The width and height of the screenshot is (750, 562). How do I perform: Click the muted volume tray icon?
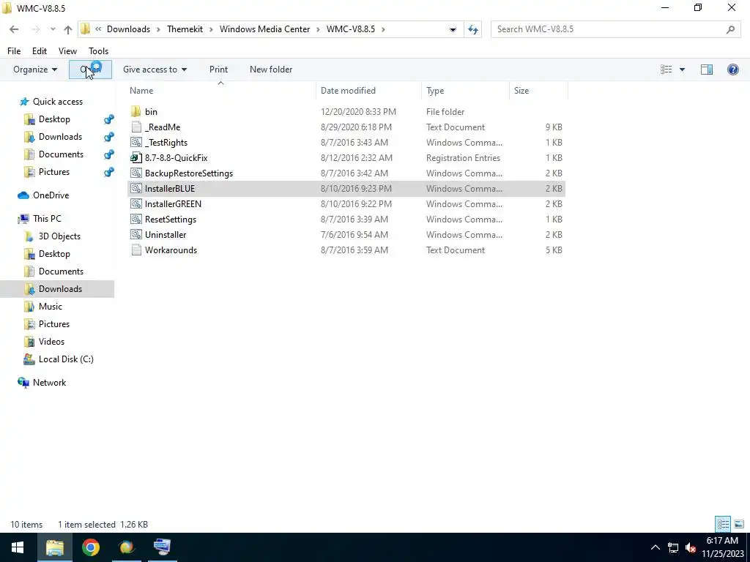tap(690, 547)
